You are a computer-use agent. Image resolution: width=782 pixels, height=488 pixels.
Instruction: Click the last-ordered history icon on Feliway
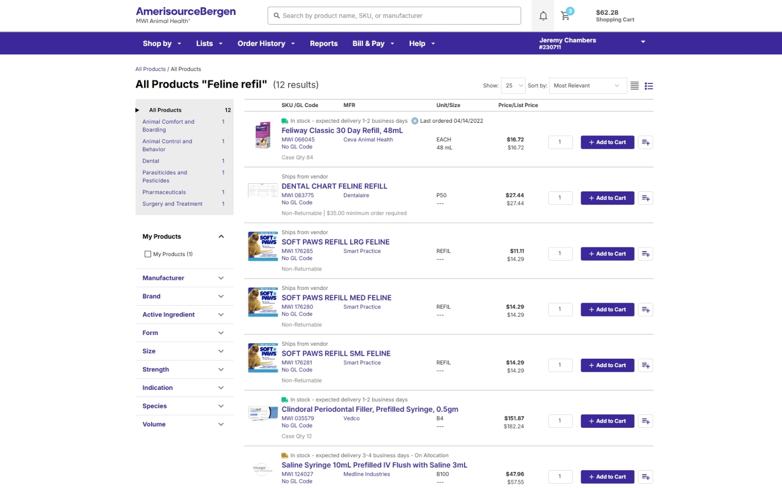click(x=415, y=121)
